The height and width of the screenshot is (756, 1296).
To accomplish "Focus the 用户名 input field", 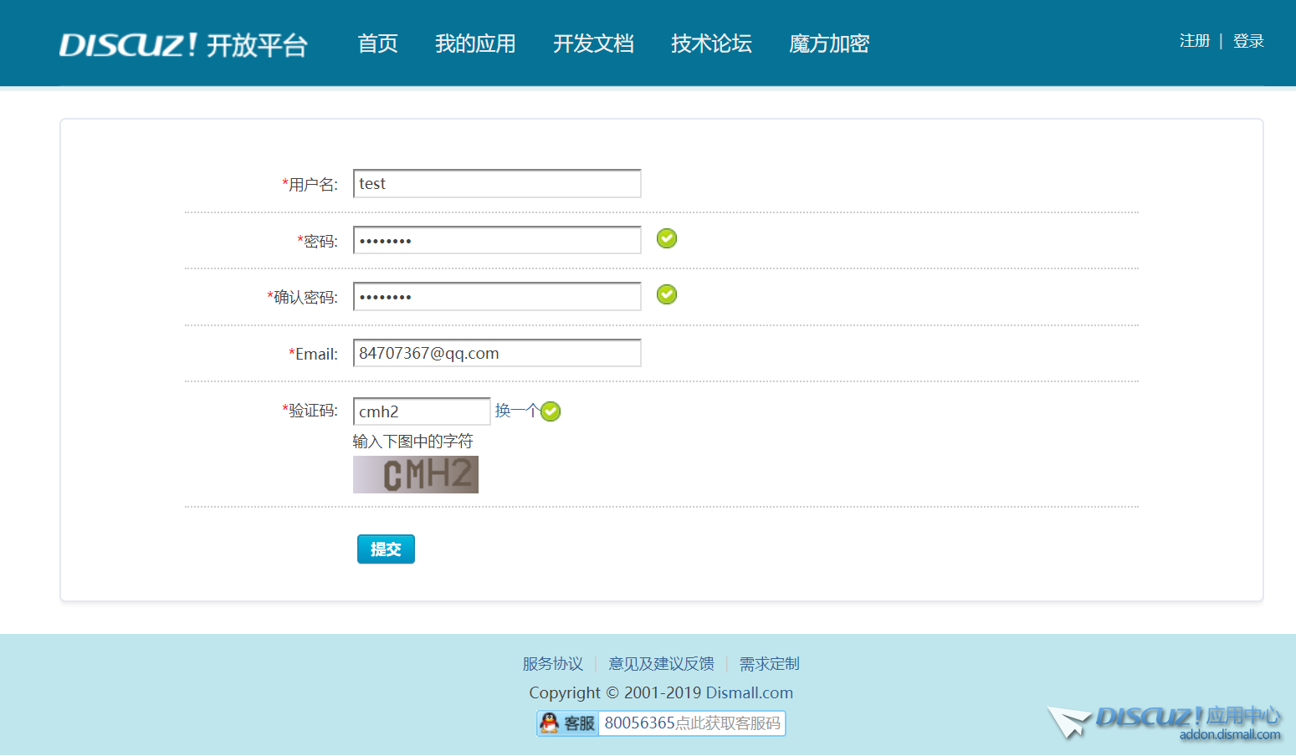I will pos(497,184).
